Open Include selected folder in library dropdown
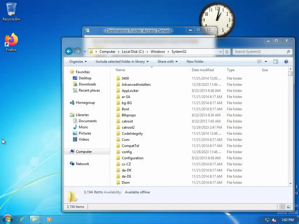The width and height of the screenshot is (299, 224). click(x=122, y=62)
